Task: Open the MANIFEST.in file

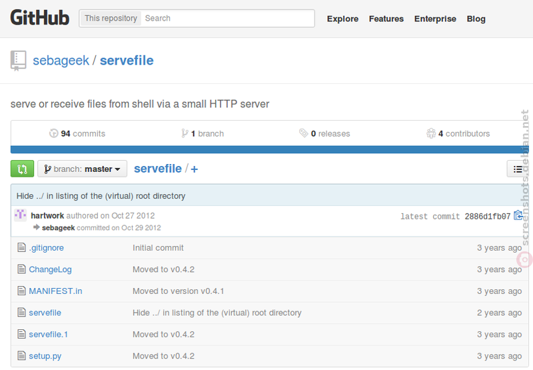Action: [55, 291]
